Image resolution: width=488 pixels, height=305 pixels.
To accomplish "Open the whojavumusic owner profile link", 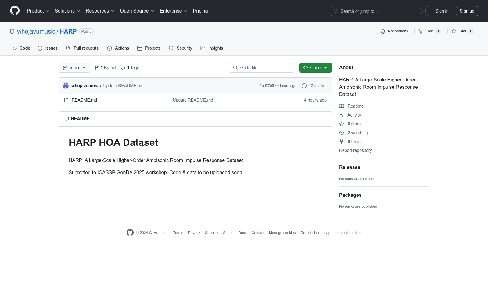I will 36,31.
